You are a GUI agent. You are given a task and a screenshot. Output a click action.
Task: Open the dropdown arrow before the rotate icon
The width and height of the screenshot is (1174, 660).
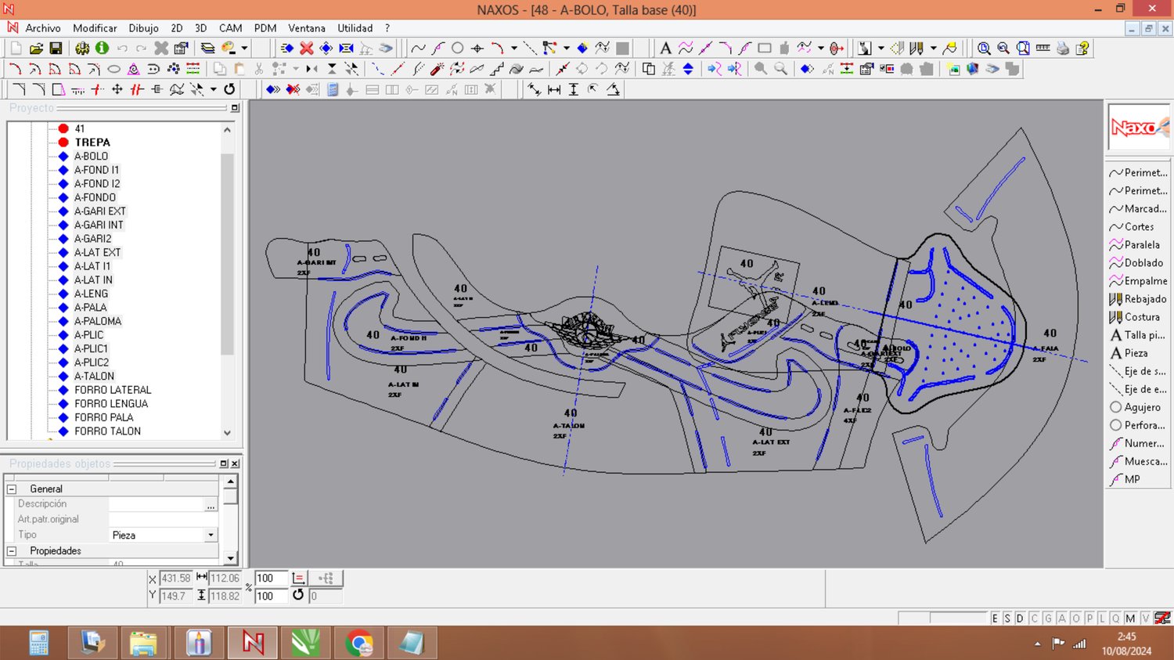pyautogui.click(x=213, y=89)
